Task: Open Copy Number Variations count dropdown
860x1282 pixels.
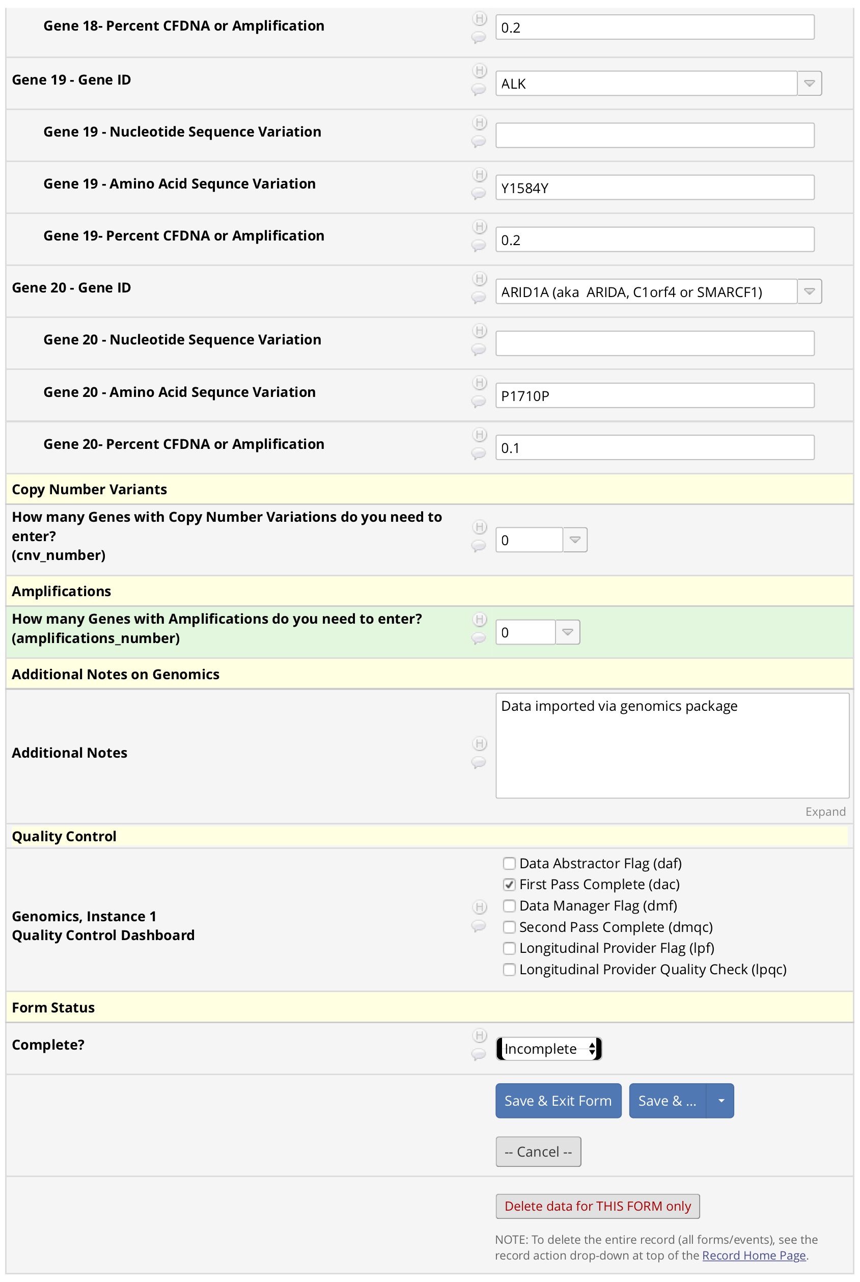Action: point(575,540)
